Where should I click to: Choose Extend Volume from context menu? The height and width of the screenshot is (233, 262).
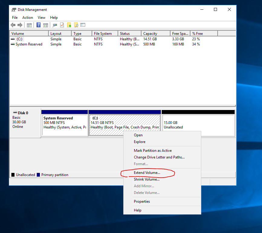(x=147, y=173)
